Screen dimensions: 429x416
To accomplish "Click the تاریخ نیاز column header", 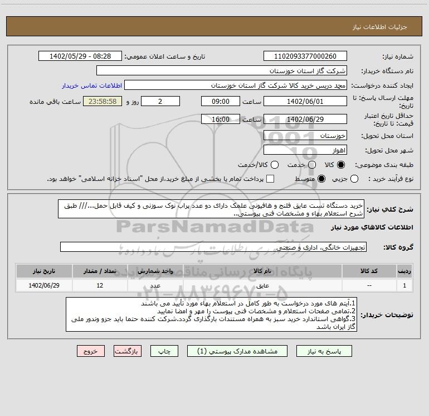I will pyautogui.click(x=44, y=271).
